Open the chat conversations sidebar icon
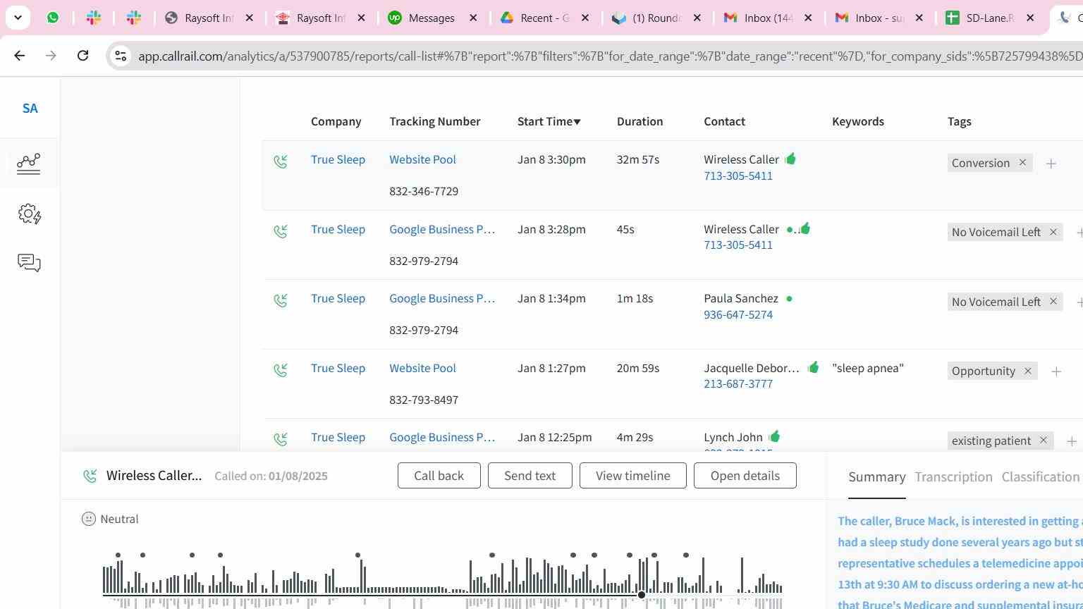 (x=29, y=263)
